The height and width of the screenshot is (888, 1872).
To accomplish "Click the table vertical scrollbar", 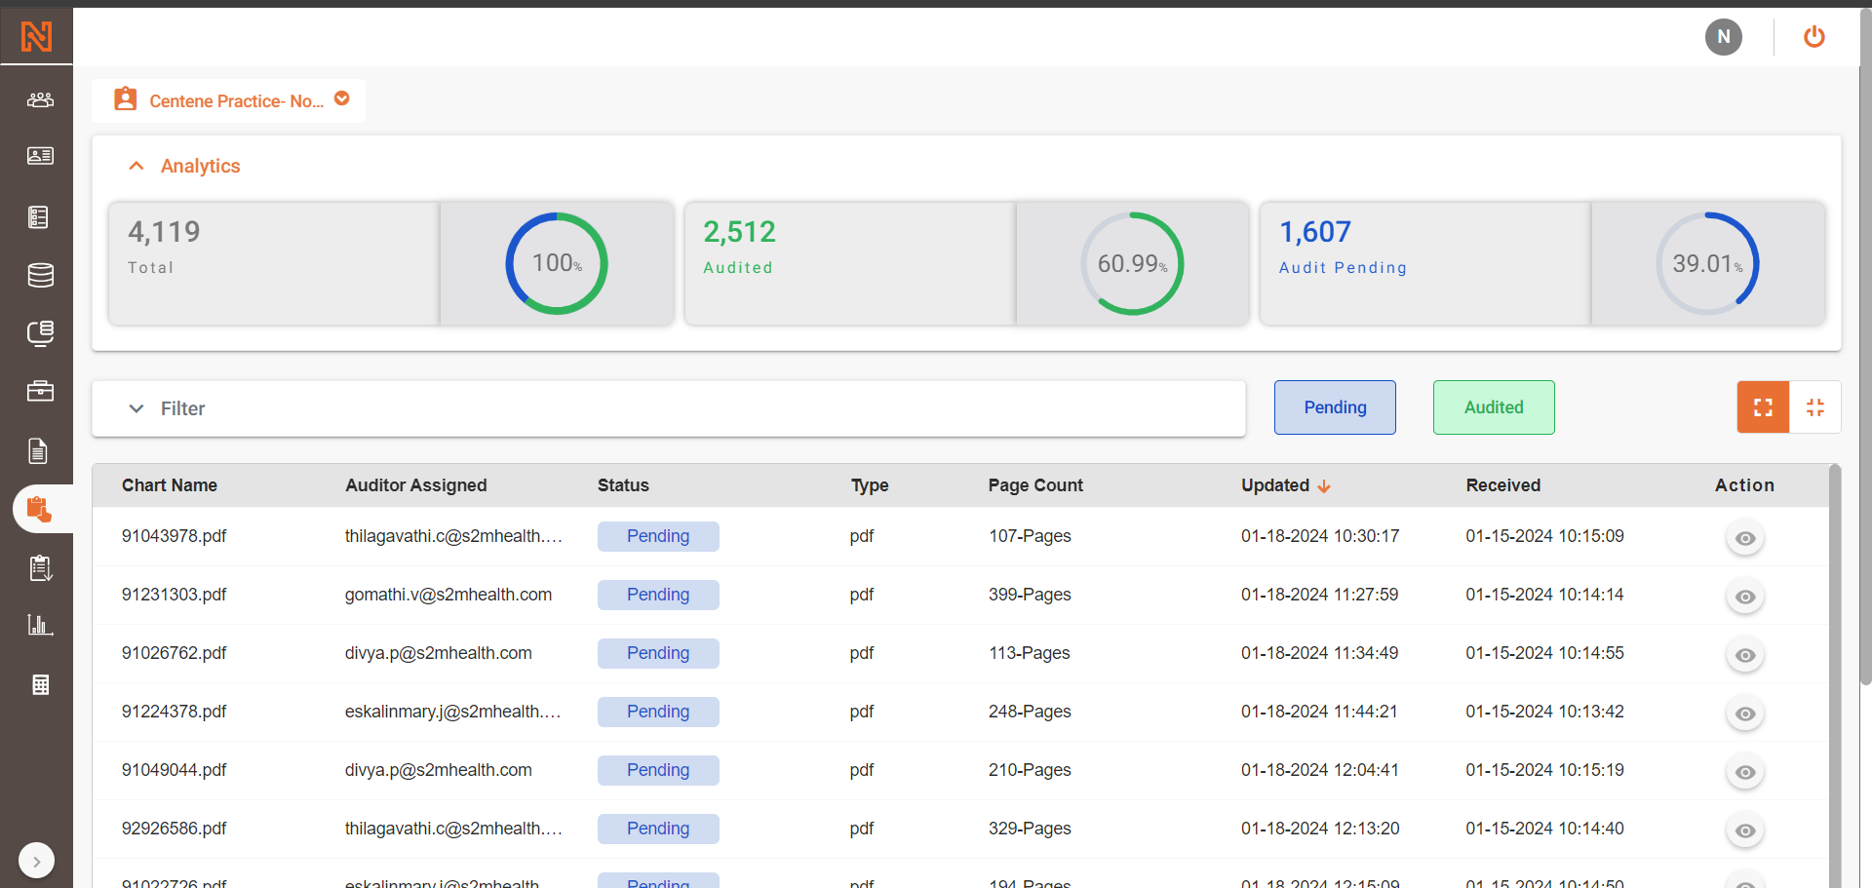I will point(1835,676).
